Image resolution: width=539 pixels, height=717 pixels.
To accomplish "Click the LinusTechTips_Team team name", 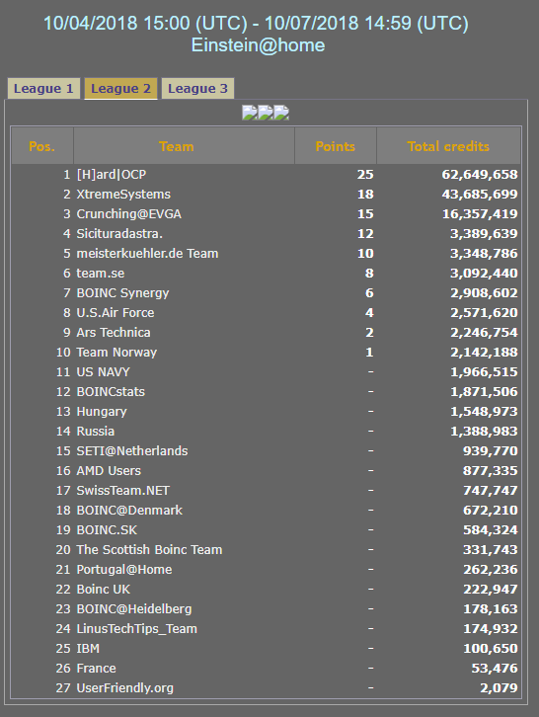I will (136, 629).
